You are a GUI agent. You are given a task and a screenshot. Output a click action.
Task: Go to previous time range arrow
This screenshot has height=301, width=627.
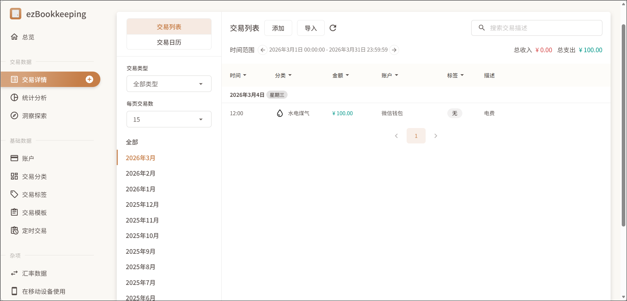[262, 50]
